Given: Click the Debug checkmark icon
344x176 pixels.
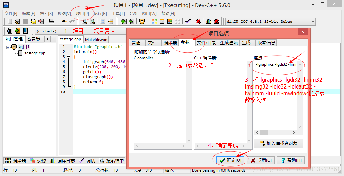Looking at the screenshot, I should pyautogui.click(x=188, y=21).
